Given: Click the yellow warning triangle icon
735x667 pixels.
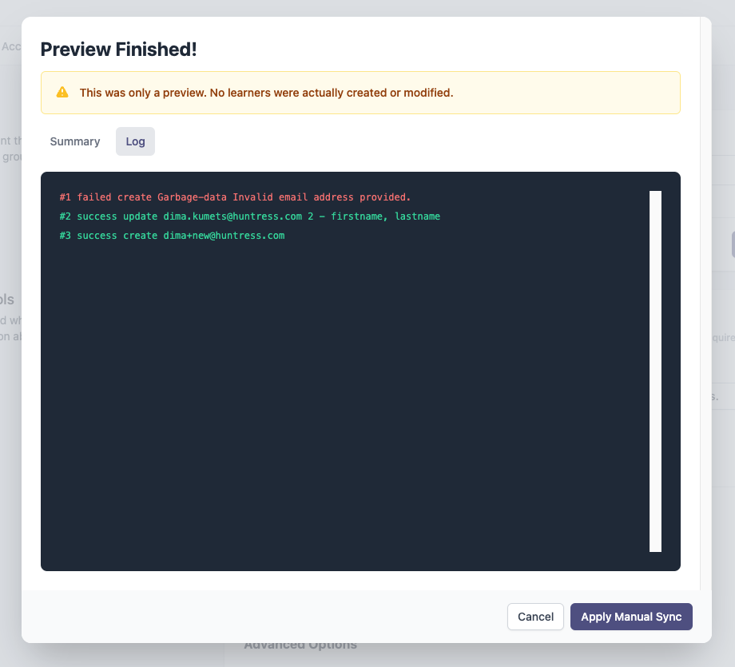Looking at the screenshot, I should tap(62, 93).
